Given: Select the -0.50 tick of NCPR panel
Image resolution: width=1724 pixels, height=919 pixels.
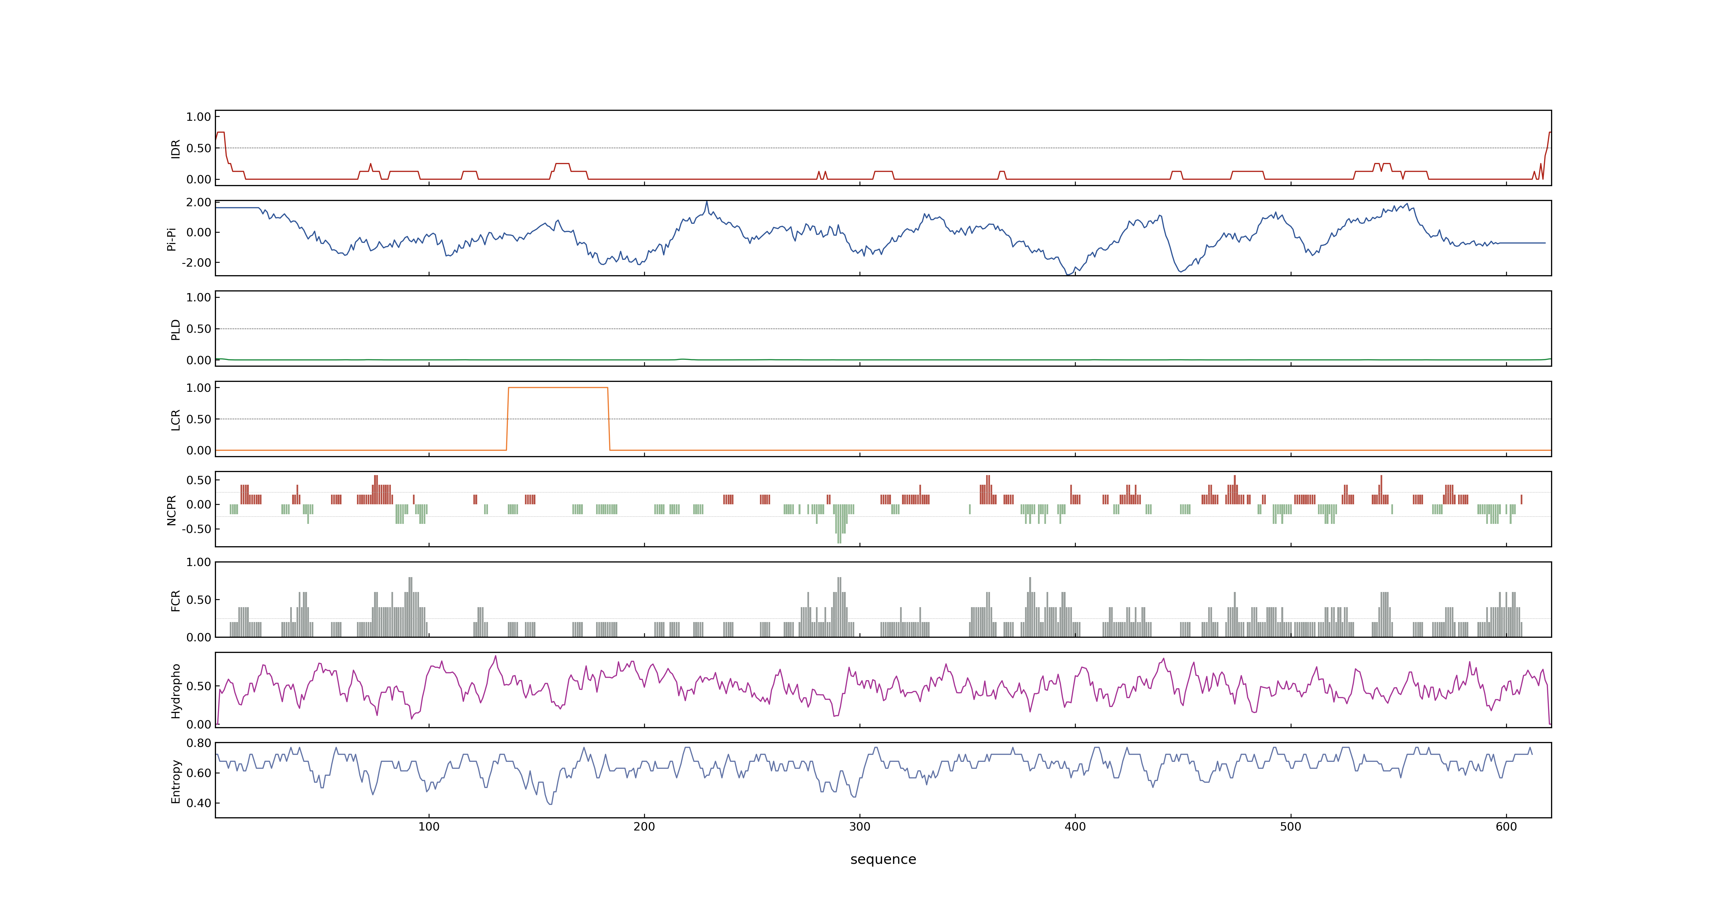Looking at the screenshot, I should tap(196, 529).
